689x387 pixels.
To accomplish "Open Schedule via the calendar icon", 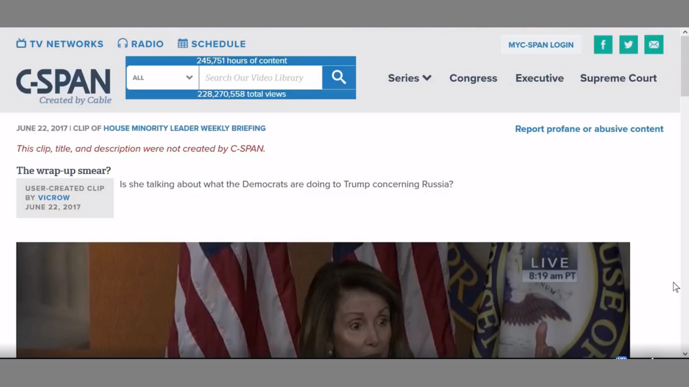I will click(183, 44).
